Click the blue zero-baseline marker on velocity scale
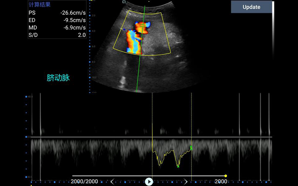 pyautogui.click(x=26, y=137)
